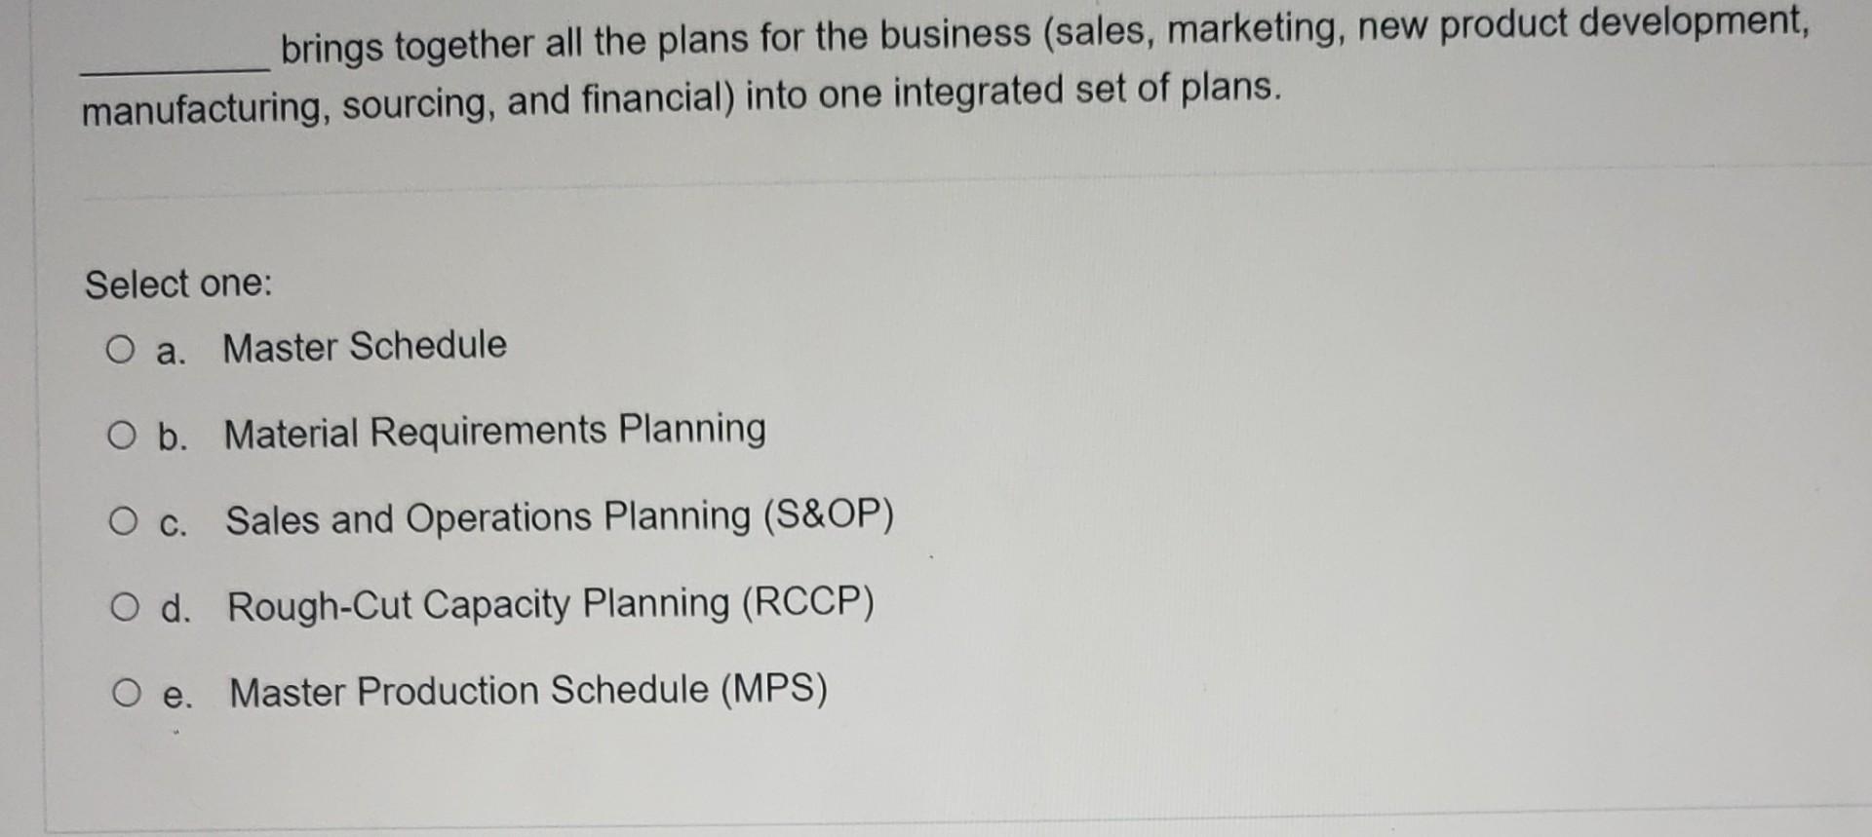Click the 'Master Schedule' option text
The image size is (1872, 837).
point(364,345)
